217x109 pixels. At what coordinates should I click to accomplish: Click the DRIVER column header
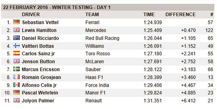(x=31, y=14)
